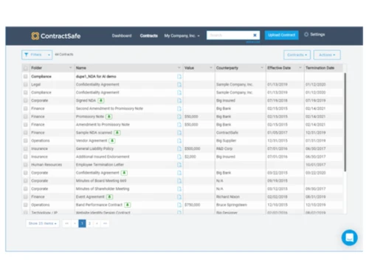
Task: Open the chat support bubble
Action: coord(349,238)
